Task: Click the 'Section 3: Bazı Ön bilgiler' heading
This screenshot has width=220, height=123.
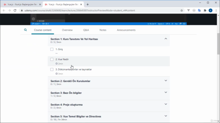Action: [x=66, y=93]
